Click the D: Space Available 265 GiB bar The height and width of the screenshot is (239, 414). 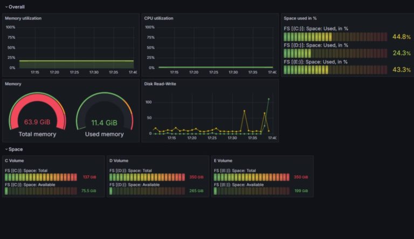pos(146,190)
